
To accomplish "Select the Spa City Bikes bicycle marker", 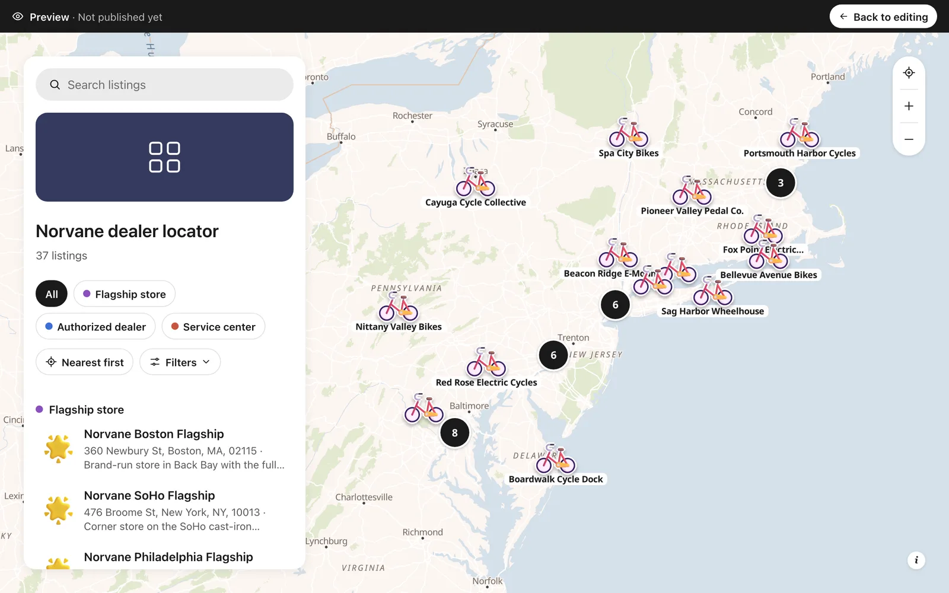I will pyautogui.click(x=629, y=133).
